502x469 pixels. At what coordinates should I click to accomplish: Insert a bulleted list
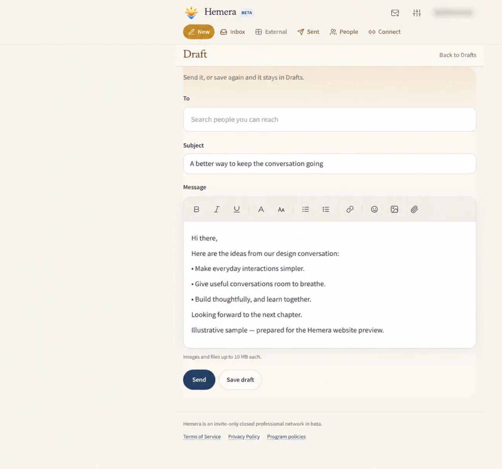tap(306, 209)
